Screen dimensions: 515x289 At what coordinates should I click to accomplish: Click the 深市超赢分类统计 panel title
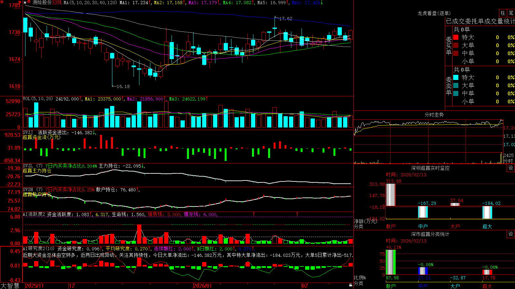tap(430, 234)
